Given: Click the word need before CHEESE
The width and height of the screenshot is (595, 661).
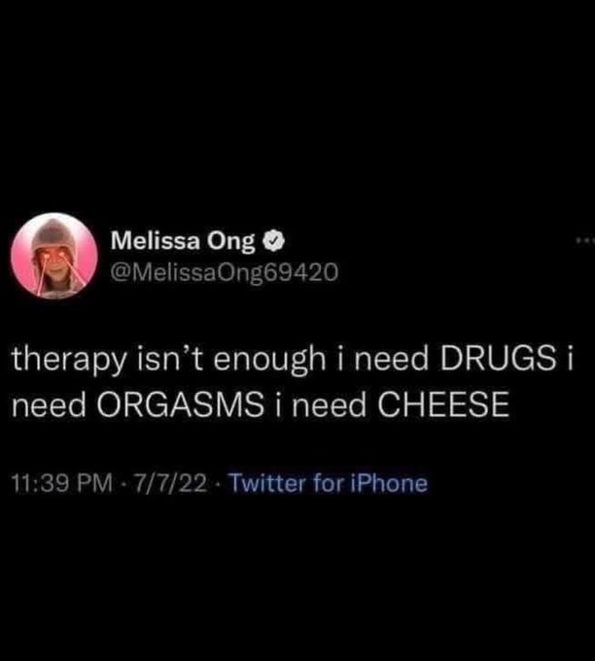Looking at the screenshot, I should point(329,405).
